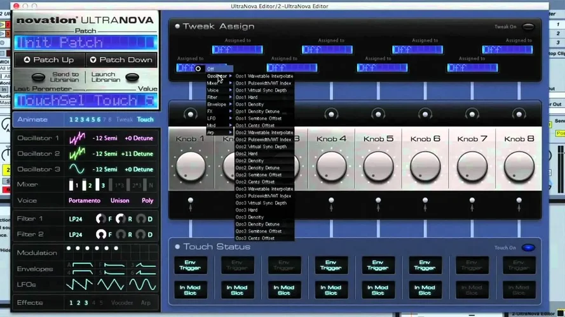
Task: Click the Oscillator 1 waveform icon
Action: coord(77,138)
